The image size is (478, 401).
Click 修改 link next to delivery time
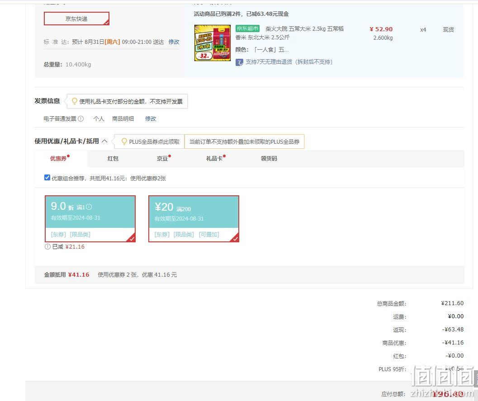coord(174,42)
